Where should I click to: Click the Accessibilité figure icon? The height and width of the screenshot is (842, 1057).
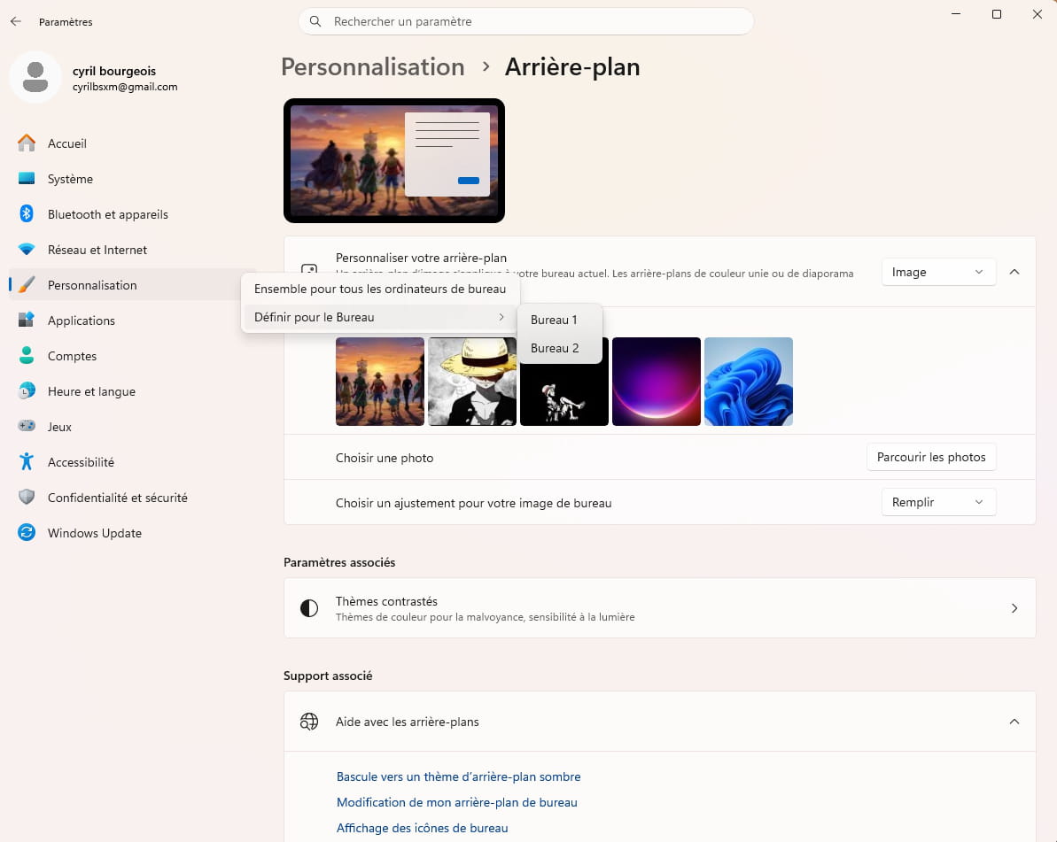pyautogui.click(x=27, y=461)
